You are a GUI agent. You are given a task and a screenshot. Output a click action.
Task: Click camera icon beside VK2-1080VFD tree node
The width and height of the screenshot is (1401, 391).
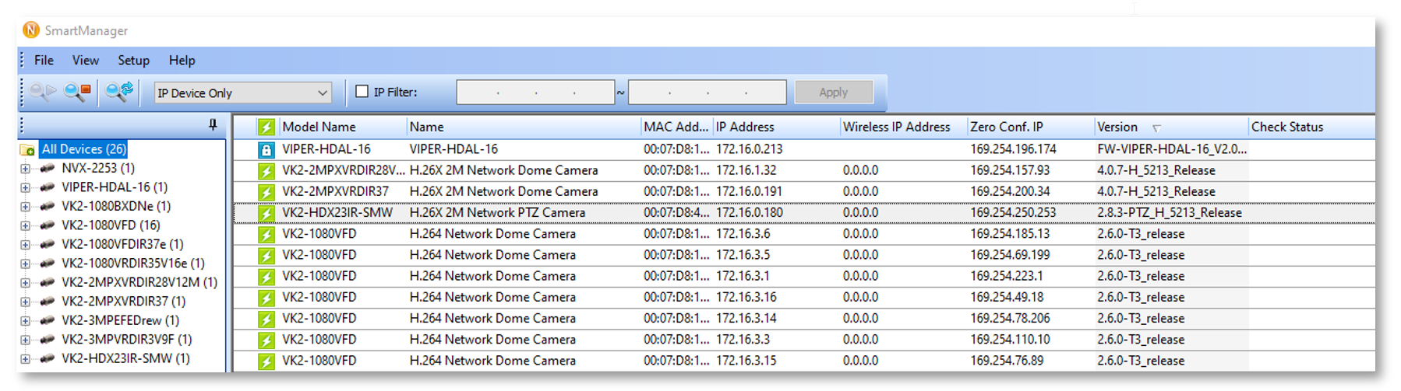pyautogui.click(x=48, y=225)
